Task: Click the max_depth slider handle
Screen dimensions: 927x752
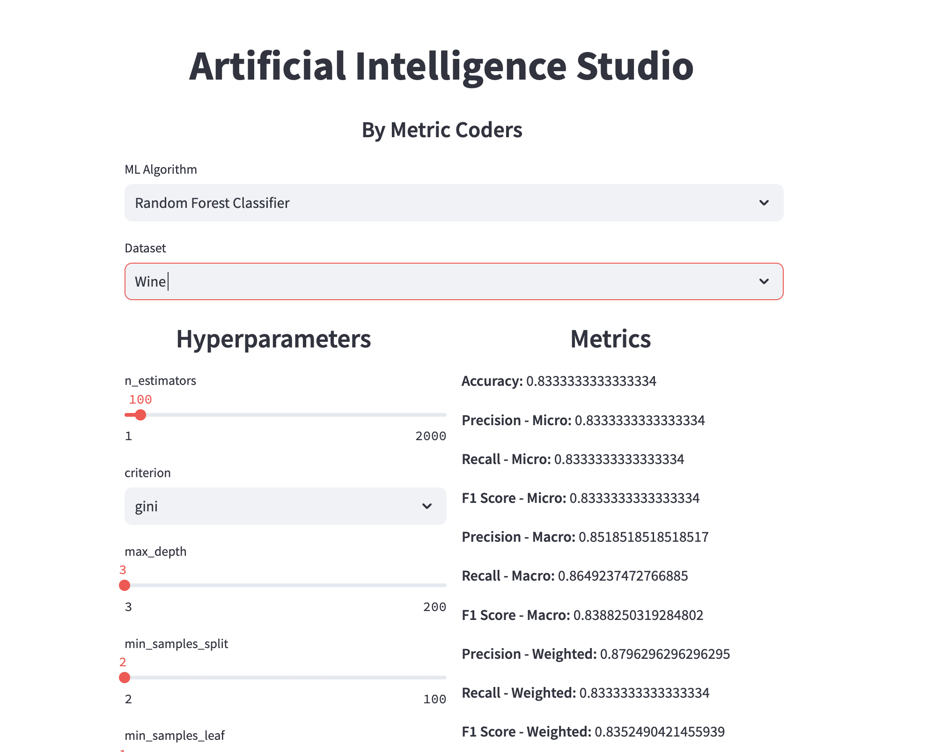Action: 125,585
